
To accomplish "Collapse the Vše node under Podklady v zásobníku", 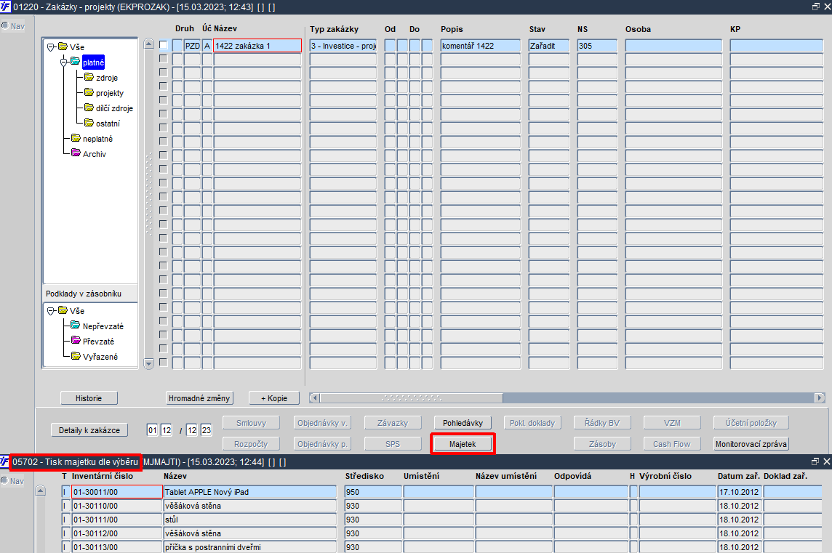I will [x=51, y=311].
